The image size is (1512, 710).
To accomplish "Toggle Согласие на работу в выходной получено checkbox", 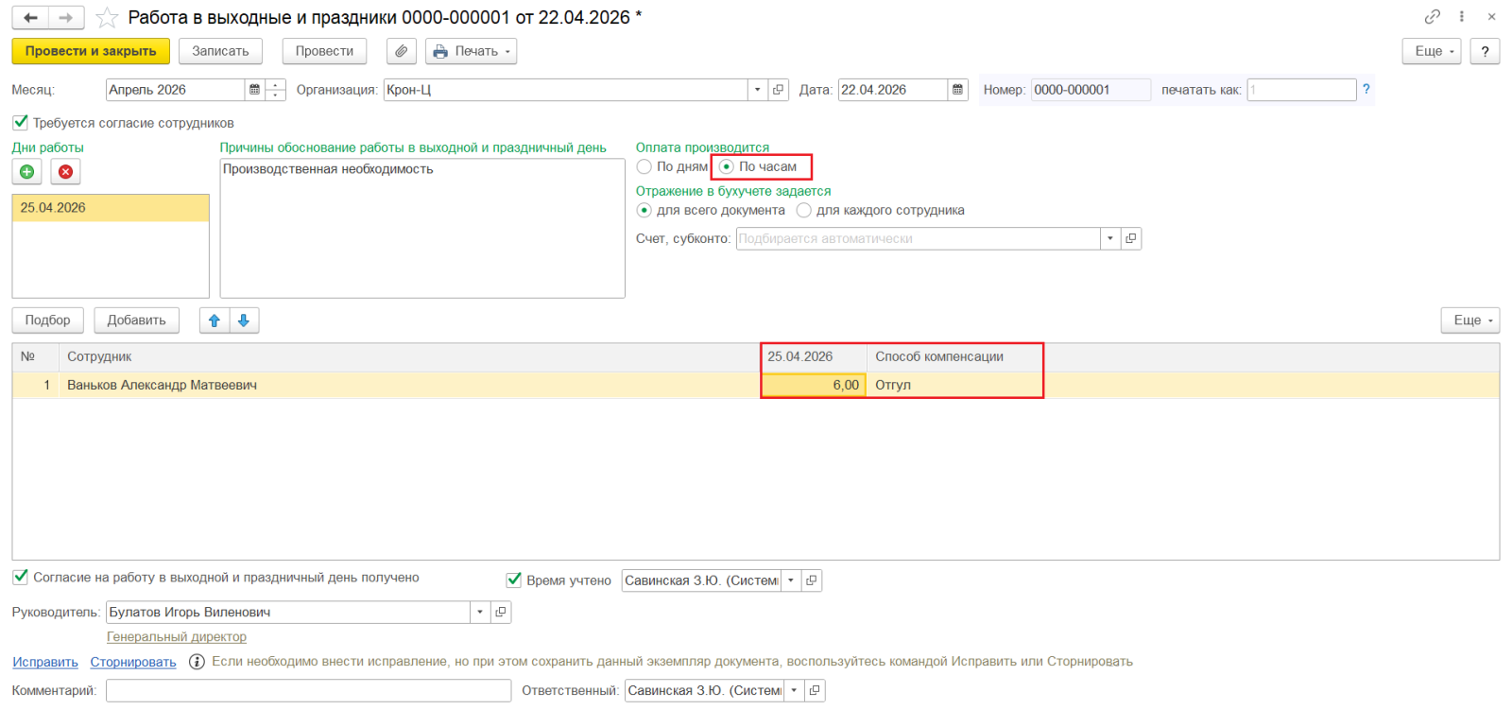I will tap(20, 577).
